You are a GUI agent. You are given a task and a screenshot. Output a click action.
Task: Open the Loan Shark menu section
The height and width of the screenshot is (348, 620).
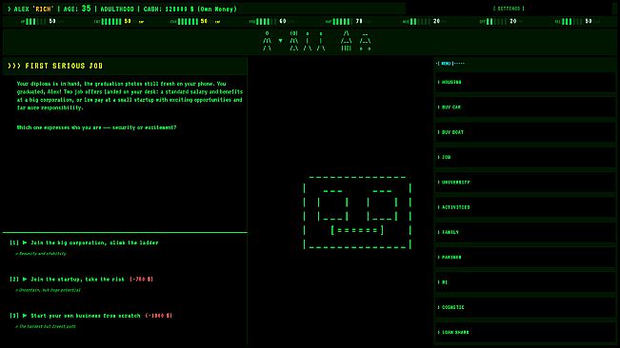coord(525,332)
